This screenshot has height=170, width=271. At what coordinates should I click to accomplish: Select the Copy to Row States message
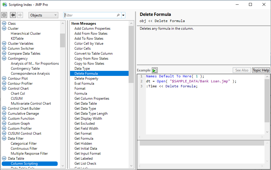pos(89,64)
